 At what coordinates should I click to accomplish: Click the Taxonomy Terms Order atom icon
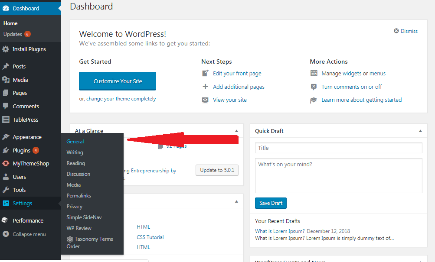[x=70, y=239]
